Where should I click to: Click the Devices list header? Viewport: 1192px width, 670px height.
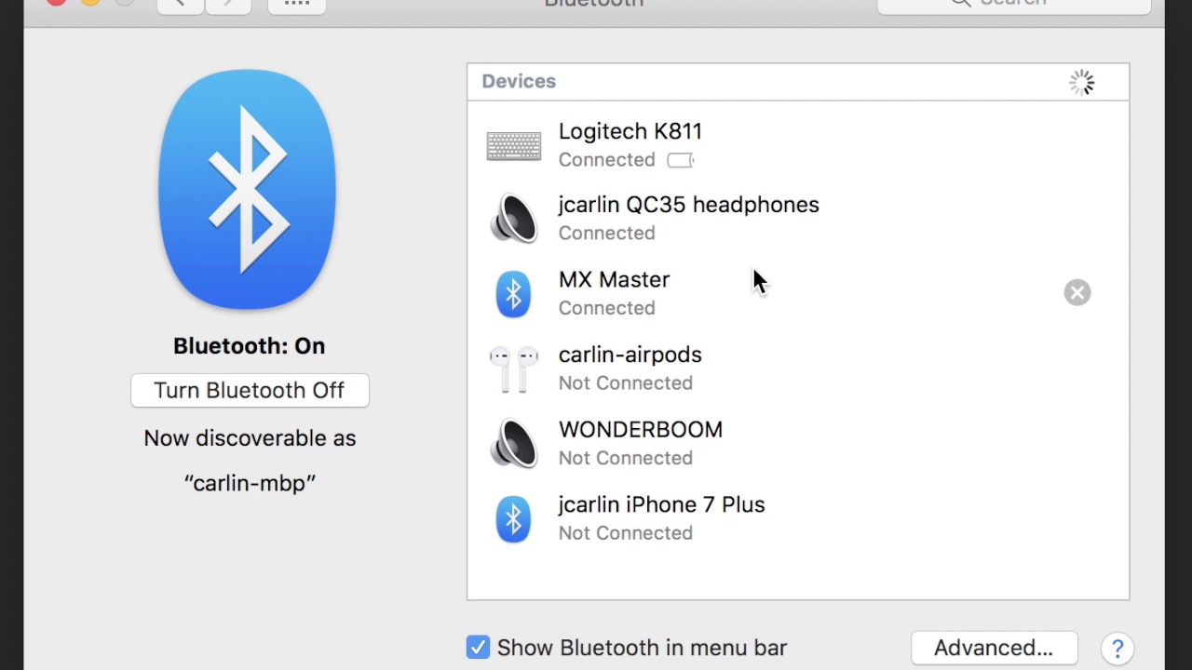(x=798, y=82)
